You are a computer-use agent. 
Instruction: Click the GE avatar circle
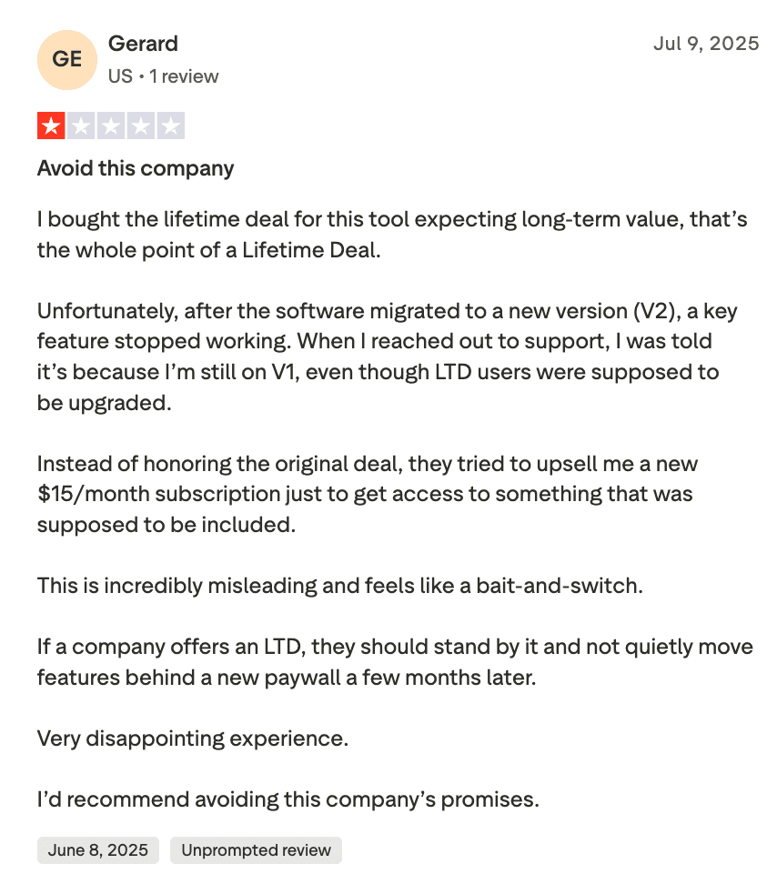[x=66, y=60]
